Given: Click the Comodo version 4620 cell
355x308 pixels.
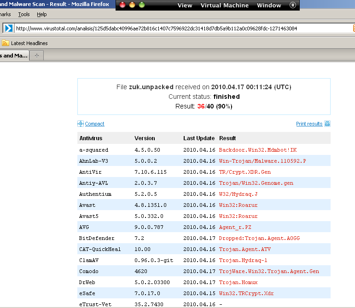Looking at the screenshot, I should pos(141,271).
